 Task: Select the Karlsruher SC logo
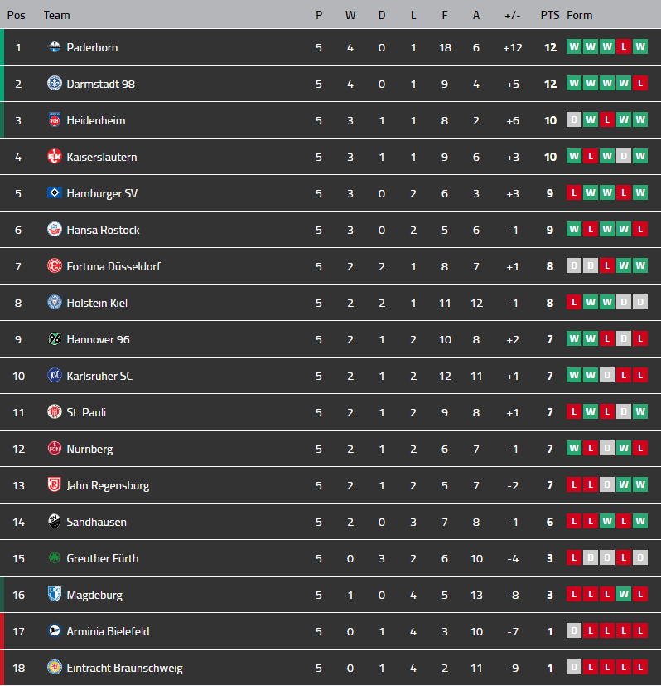[x=54, y=376]
